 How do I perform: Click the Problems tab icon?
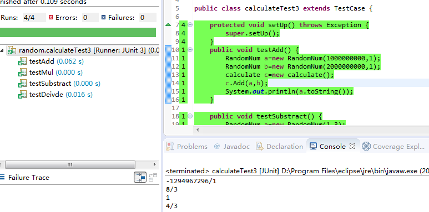pyautogui.click(x=170, y=147)
